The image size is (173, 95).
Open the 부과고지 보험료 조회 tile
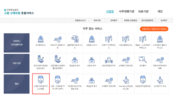(58, 43)
